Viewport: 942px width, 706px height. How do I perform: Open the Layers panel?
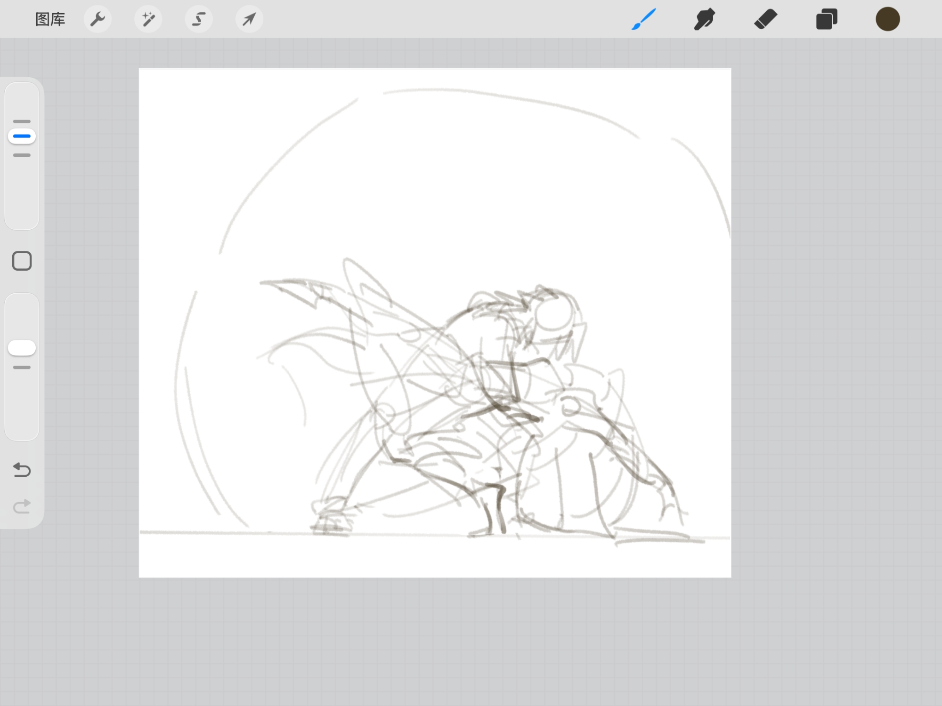tap(826, 19)
